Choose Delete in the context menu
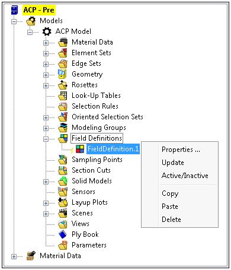 point(171,220)
